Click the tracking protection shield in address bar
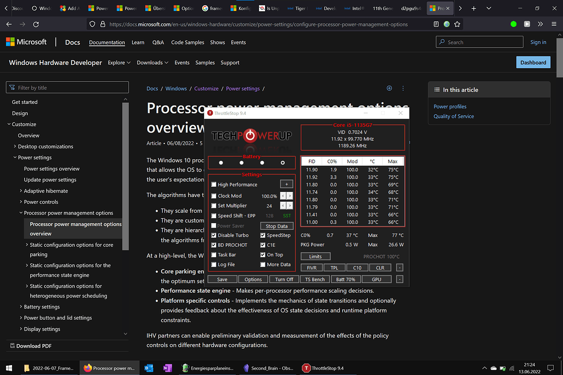Viewport: 563px width, 375px height. 92,24
